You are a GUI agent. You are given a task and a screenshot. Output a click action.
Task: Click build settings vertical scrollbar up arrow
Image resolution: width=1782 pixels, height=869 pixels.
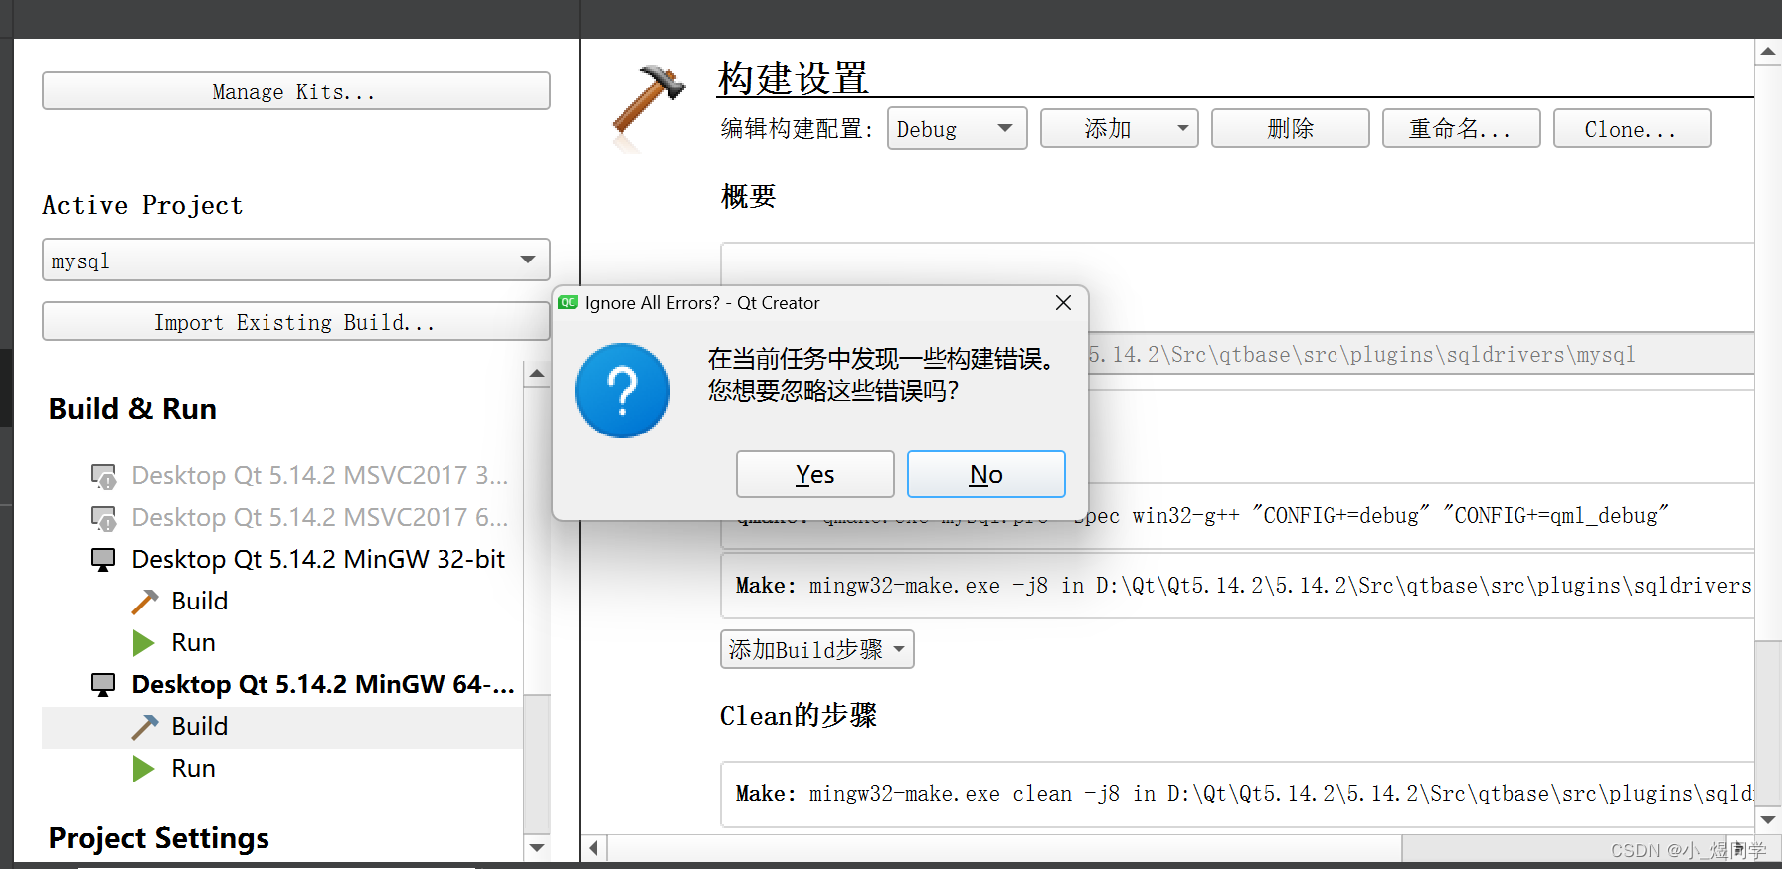[x=1768, y=52]
